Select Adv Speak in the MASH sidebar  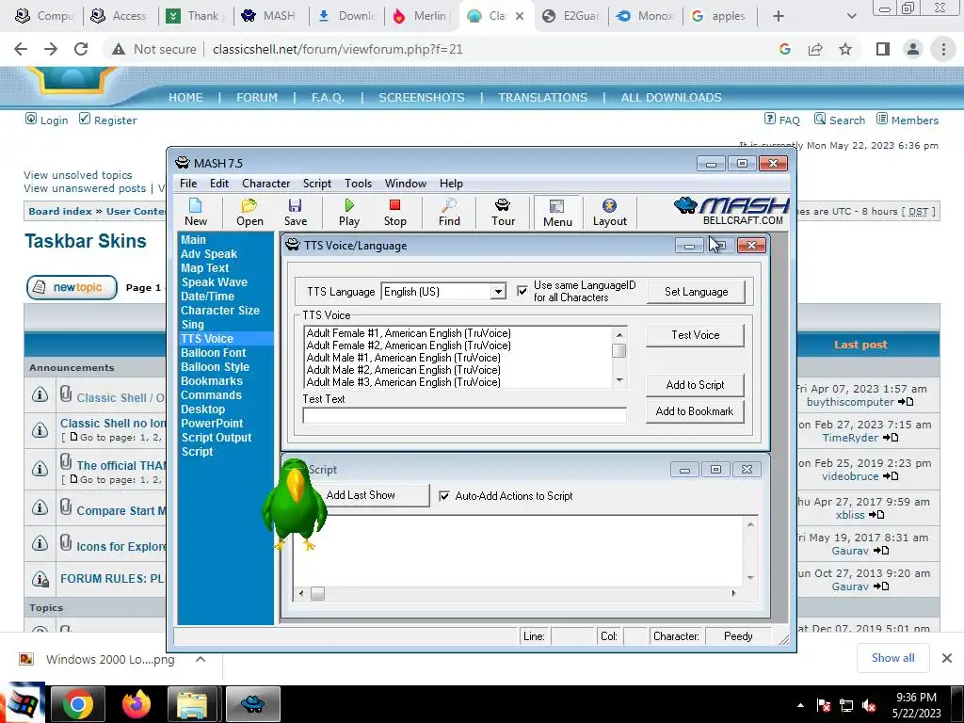coord(208,254)
